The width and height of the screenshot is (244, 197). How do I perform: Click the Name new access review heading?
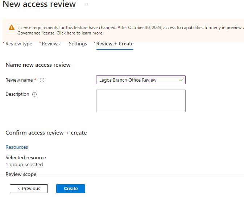point(38,65)
